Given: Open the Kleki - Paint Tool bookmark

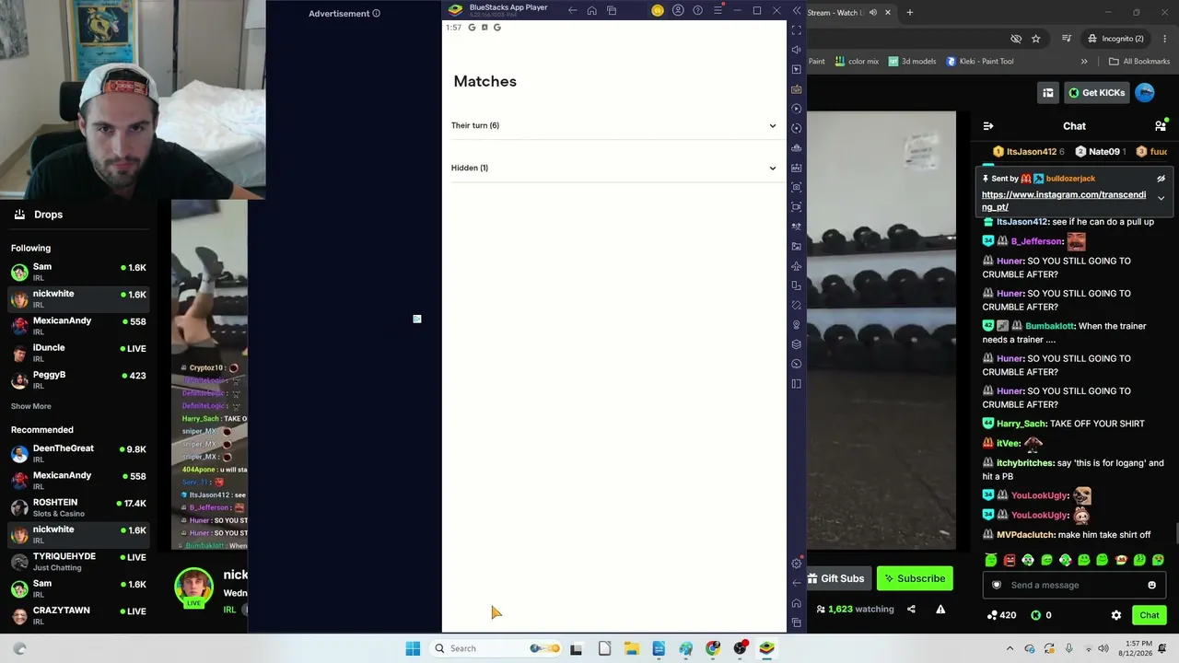Looking at the screenshot, I should pos(980,62).
